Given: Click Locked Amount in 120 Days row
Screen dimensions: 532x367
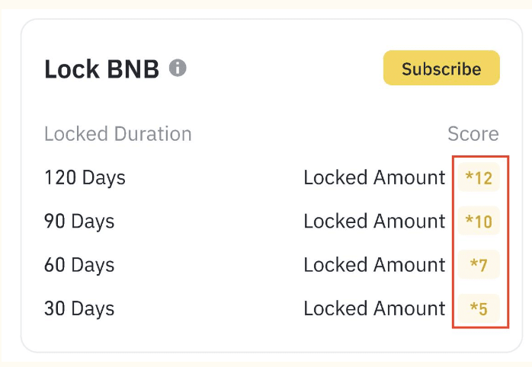Looking at the screenshot, I should (373, 178).
